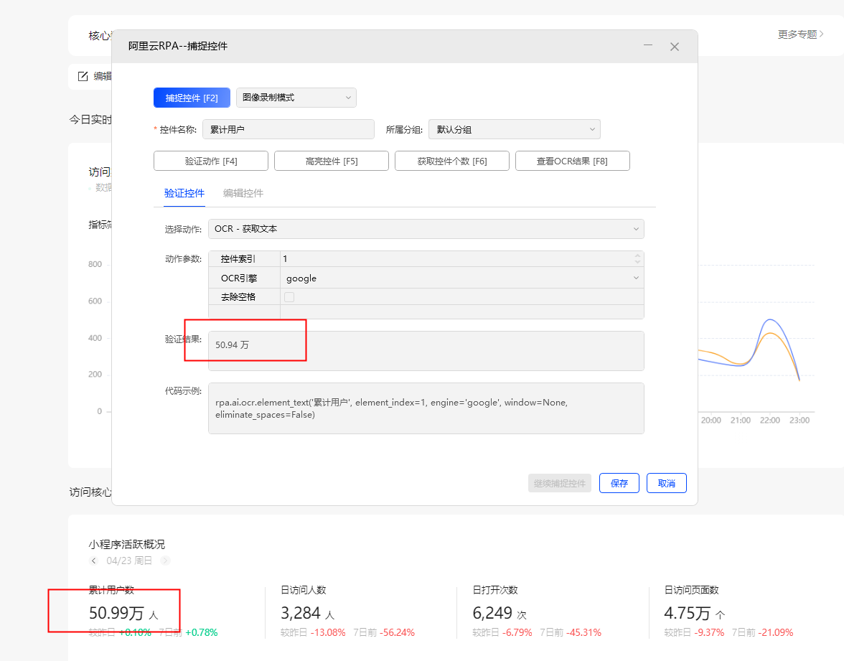844x661 pixels.
Task: Click the -21.09% seven-day change text
Action: tap(775, 632)
